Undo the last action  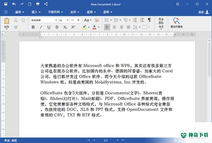[14, 4]
